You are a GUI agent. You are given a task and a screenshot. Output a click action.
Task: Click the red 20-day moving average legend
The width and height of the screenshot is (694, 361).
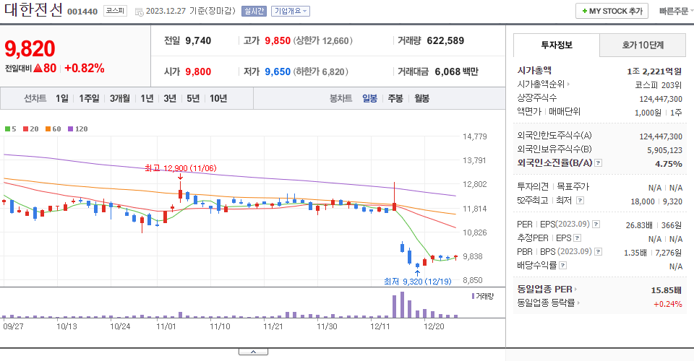(31, 129)
